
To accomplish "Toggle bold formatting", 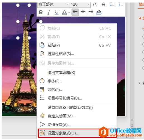I will click(41, 12).
